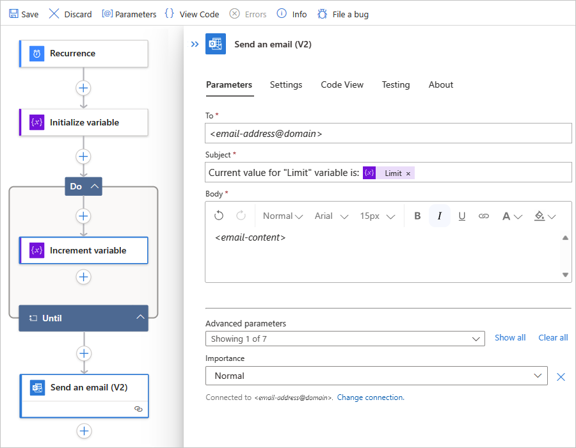Expand the Advanced parameters dropdown
The width and height of the screenshot is (576, 448).
point(344,339)
